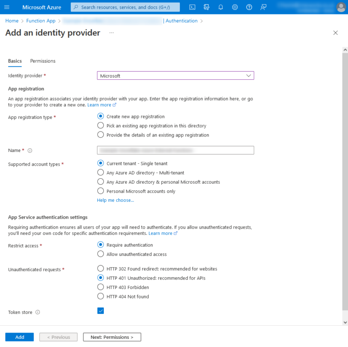Open Directories and subscriptions filter icon

pos(207,7)
